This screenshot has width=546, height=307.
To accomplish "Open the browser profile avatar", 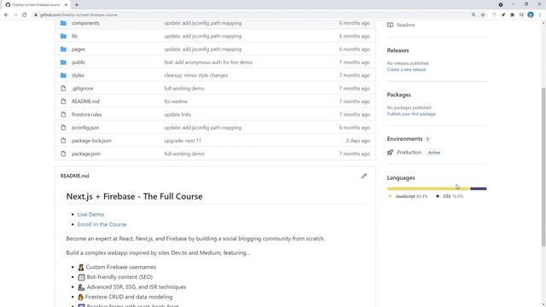I will point(531,15).
